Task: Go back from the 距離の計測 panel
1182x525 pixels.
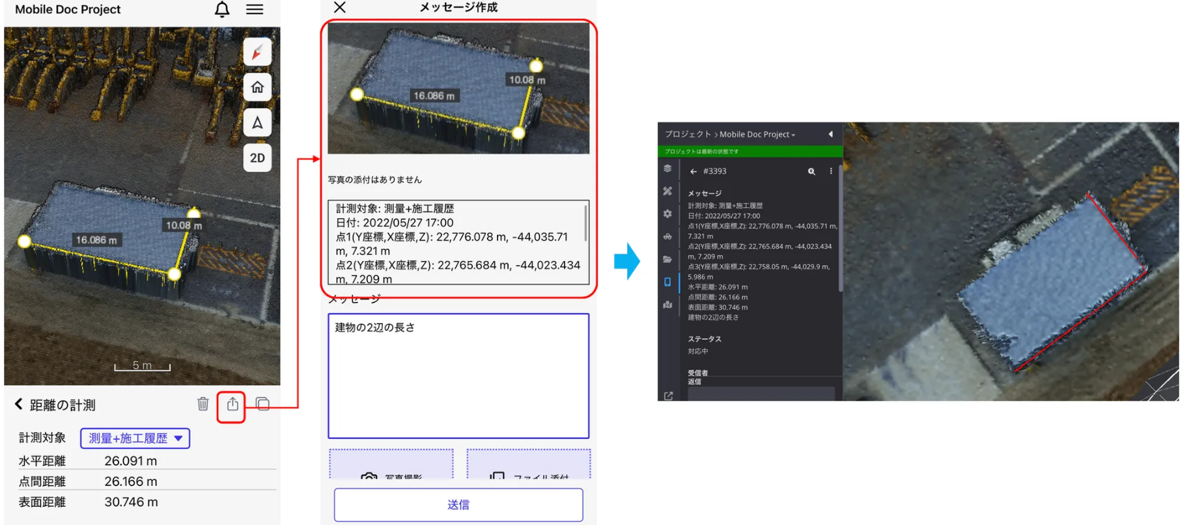Action: pos(19,405)
